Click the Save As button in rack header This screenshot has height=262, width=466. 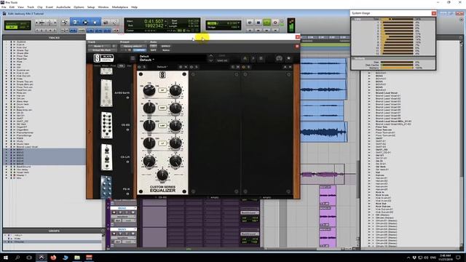222,60
